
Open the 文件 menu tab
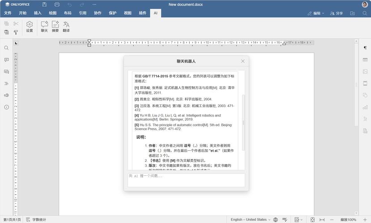8,13
